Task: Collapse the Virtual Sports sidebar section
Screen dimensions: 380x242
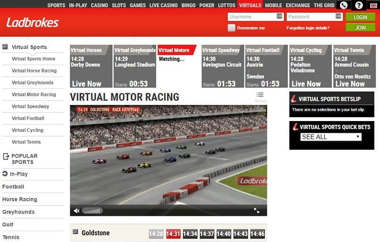Action: [x=5, y=47]
